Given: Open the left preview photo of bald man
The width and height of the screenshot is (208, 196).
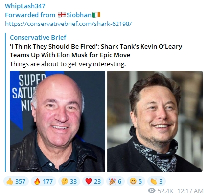Looking at the screenshot, I should click(x=57, y=121).
